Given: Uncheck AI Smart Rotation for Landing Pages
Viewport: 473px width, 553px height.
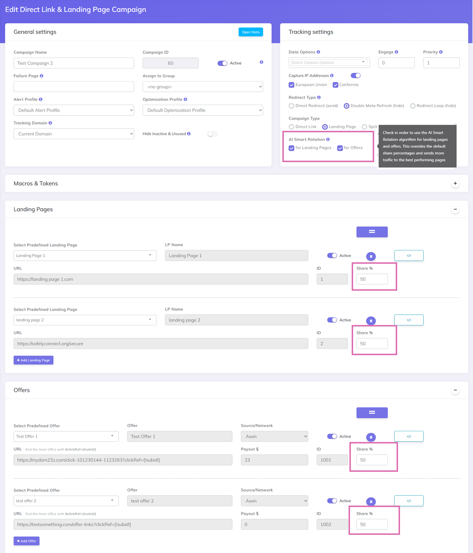Looking at the screenshot, I should tap(292, 148).
